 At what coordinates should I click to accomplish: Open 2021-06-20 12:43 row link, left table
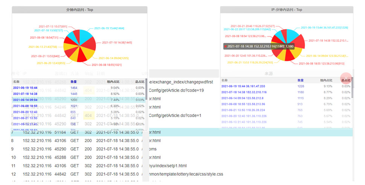[x=25, y=112]
